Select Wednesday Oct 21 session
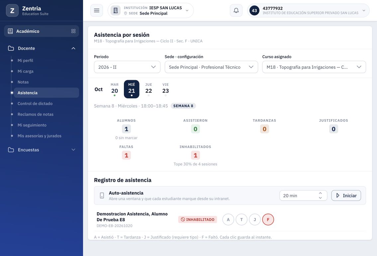Viewport: 377px width, 256px height. (x=132, y=89)
